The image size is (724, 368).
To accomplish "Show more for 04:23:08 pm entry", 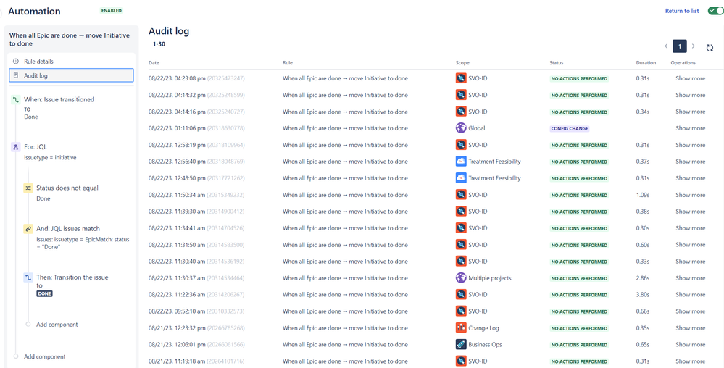I will pos(690,78).
